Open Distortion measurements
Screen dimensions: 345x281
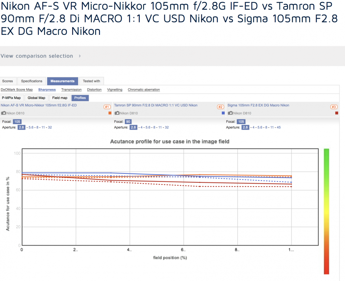pos(94,90)
